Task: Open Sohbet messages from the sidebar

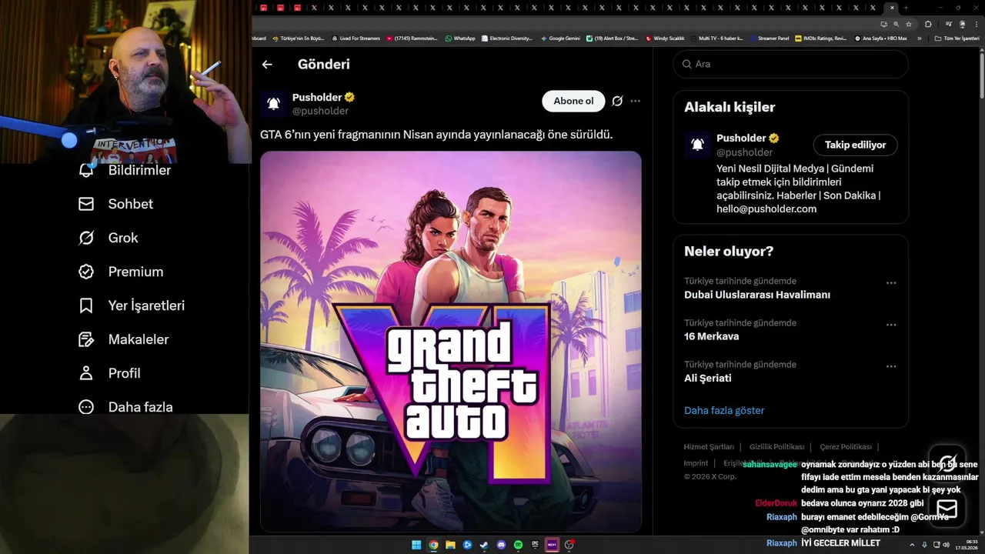Action: 115,204
